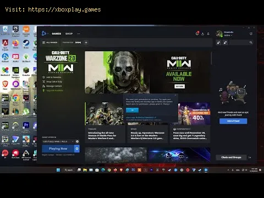This screenshot has height=198, width=264.
Task: Expand the Game Version dropdown
Action: (58, 141)
